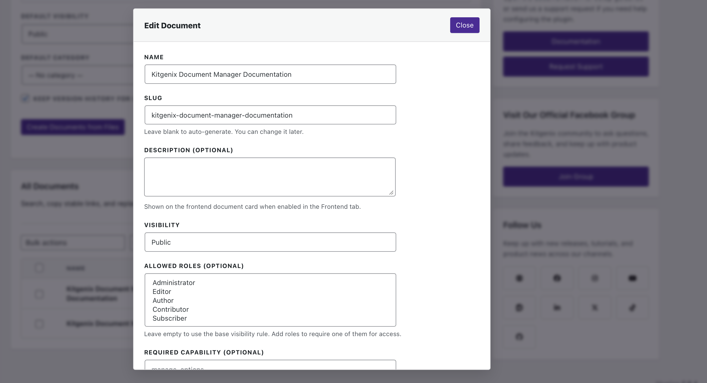The width and height of the screenshot is (707, 383).
Task: Click the Join Group button
Action: click(575, 177)
